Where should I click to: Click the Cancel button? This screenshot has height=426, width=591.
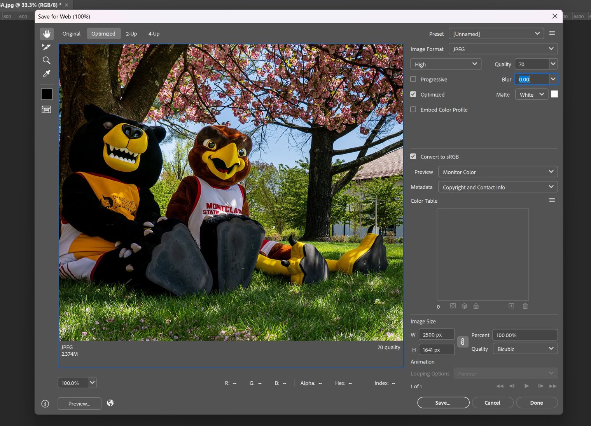tap(493, 403)
